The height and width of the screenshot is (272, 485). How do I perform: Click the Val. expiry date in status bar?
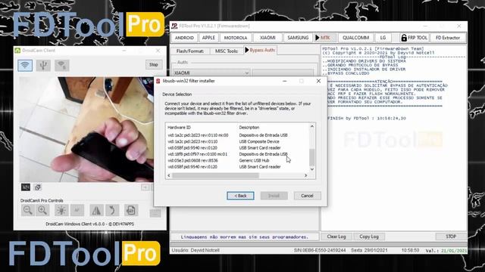[x=446, y=251]
